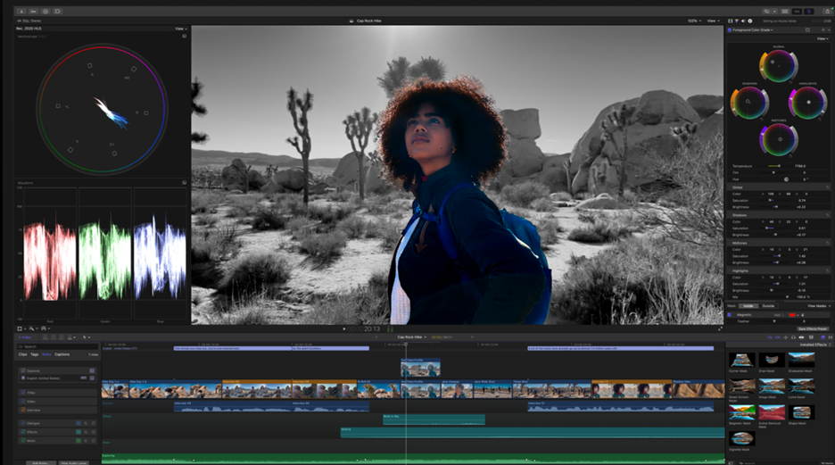Toggle the Timeline panel layout icon
835x465 pixels.
click(798, 12)
